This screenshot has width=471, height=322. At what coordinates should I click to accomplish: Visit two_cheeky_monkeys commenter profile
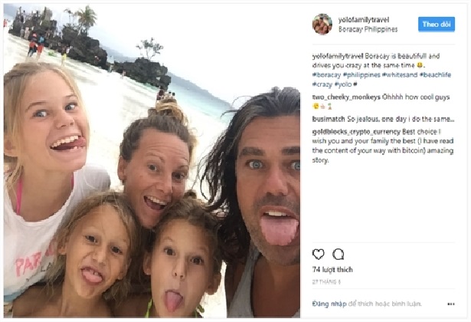point(346,97)
